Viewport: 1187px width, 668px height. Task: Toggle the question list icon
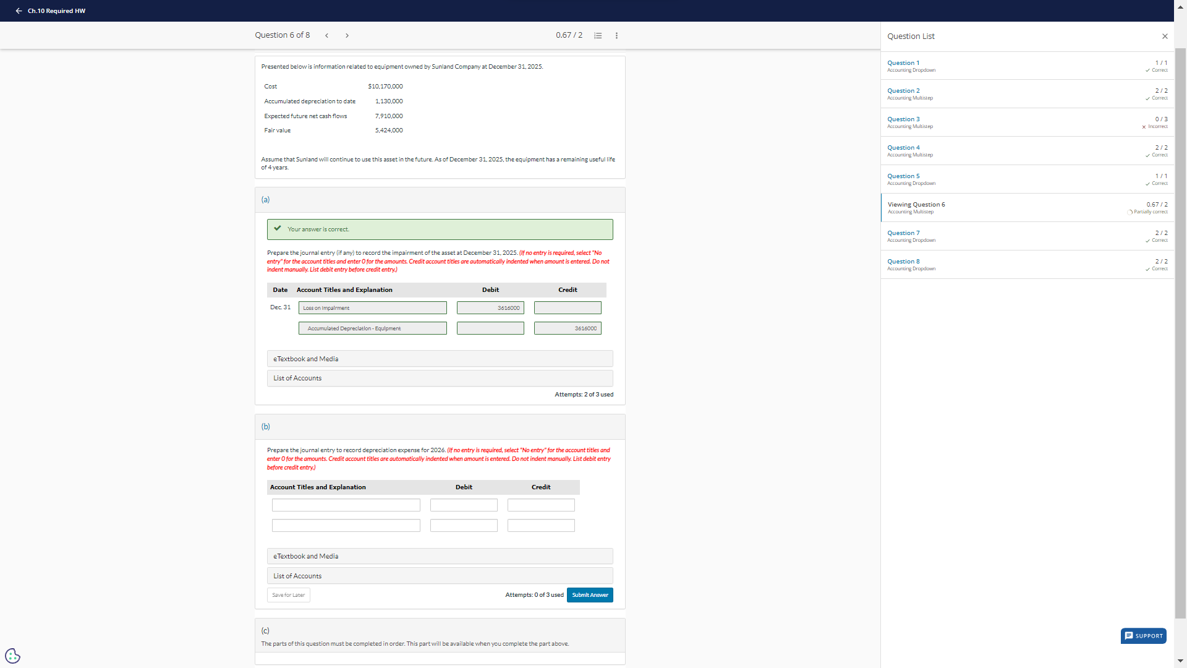598,36
